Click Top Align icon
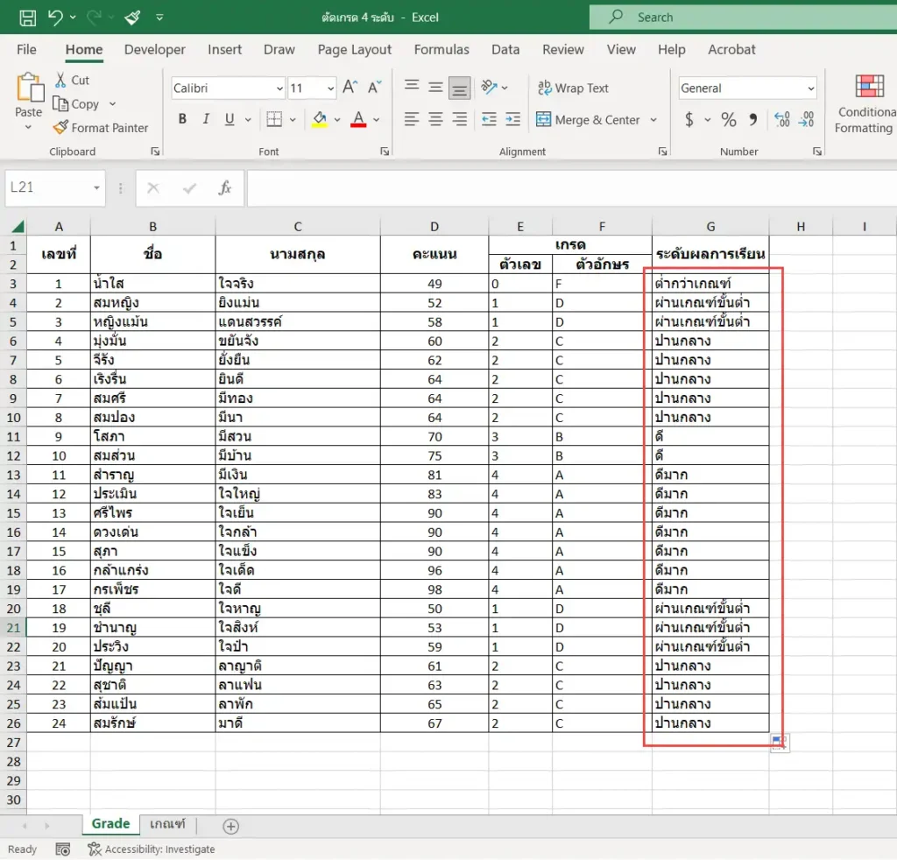The image size is (897, 860). point(412,87)
